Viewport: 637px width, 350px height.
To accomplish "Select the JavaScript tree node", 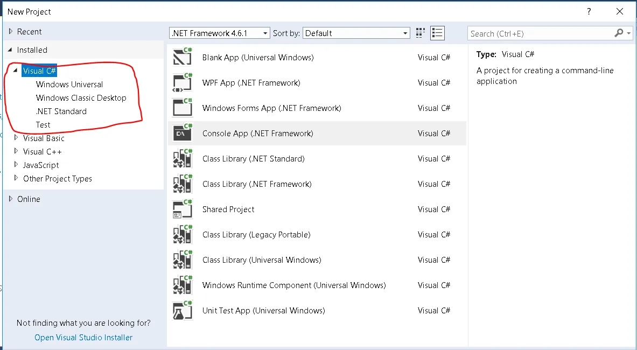I will [41, 165].
